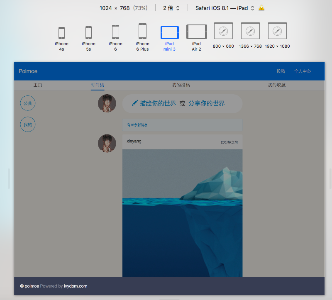Image resolution: width=332 pixels, height=300 pixels.
Task: Select the iPad Air 2 device icon
Action: click(196, 31)
